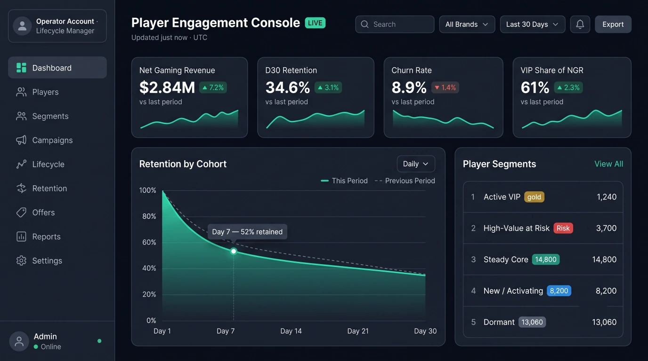Click the Day 7 — 52% retained tooltip
This screenshot has height=361, width=648.
(x=247, y=232)
